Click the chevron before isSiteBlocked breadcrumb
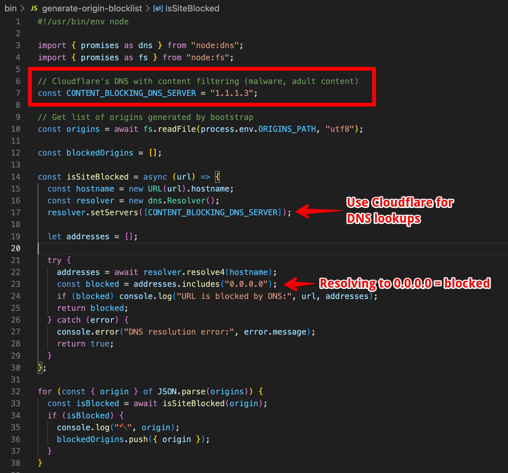 pos(148,8)
